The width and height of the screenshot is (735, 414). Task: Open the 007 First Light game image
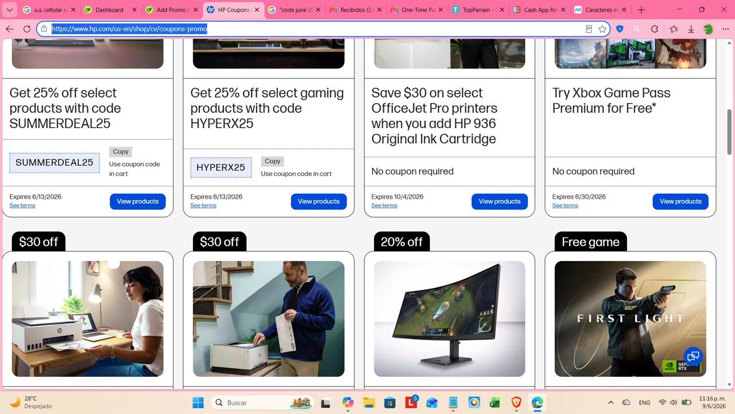(630, 319)
